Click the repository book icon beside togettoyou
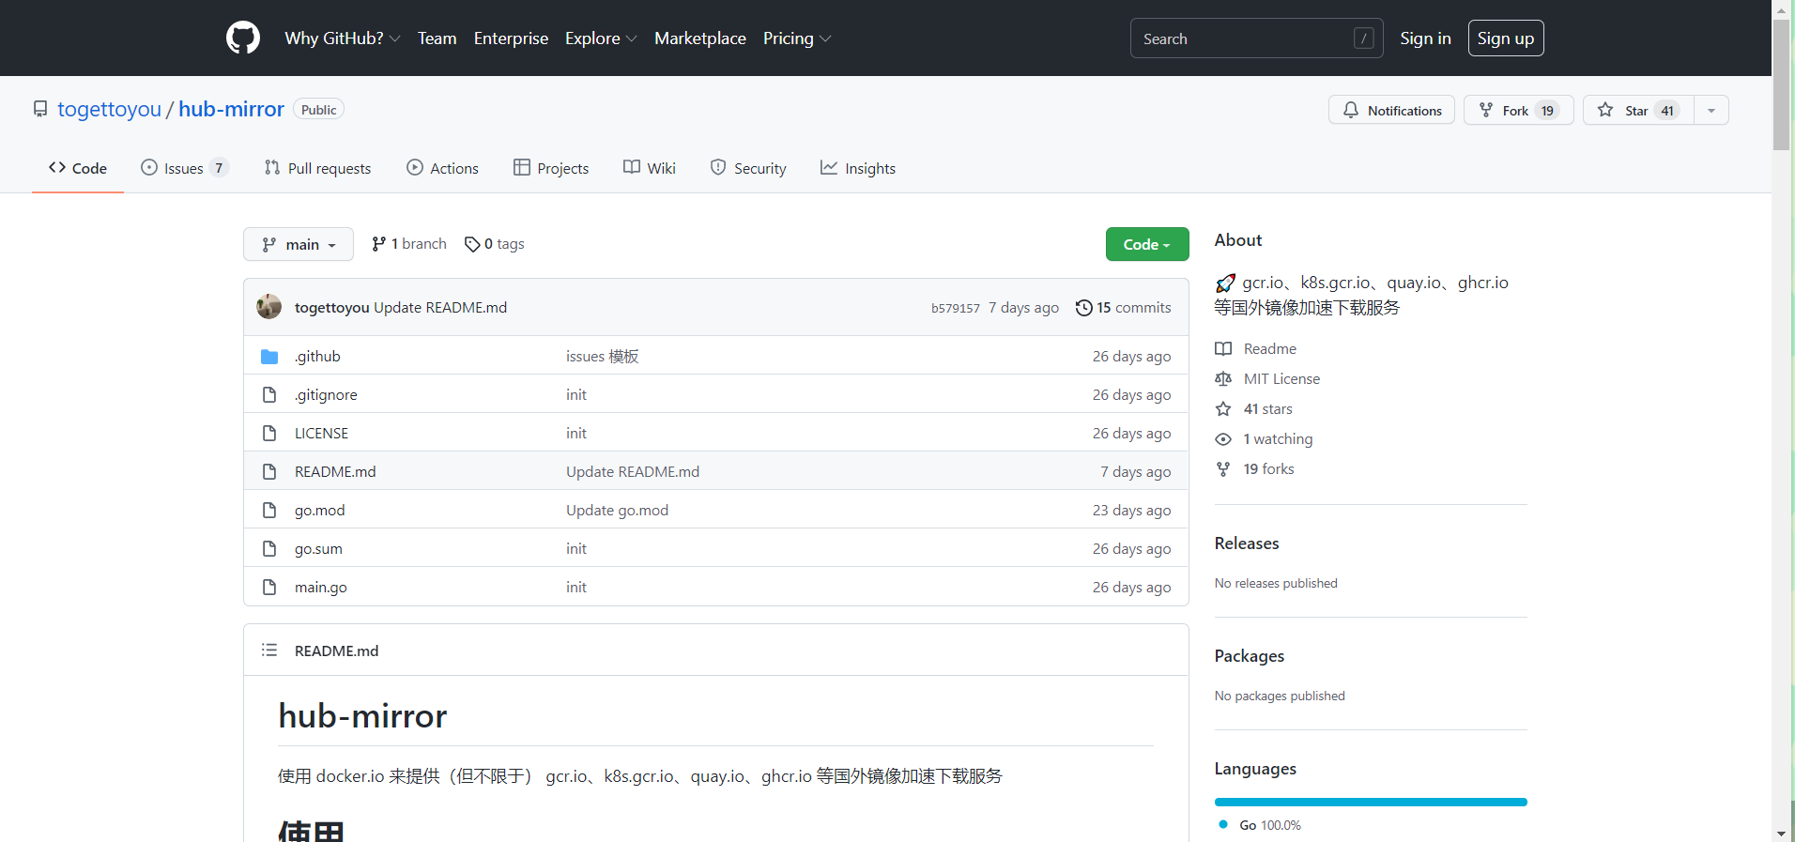The height and width of the screenshot is (842, 1795). 40,109
